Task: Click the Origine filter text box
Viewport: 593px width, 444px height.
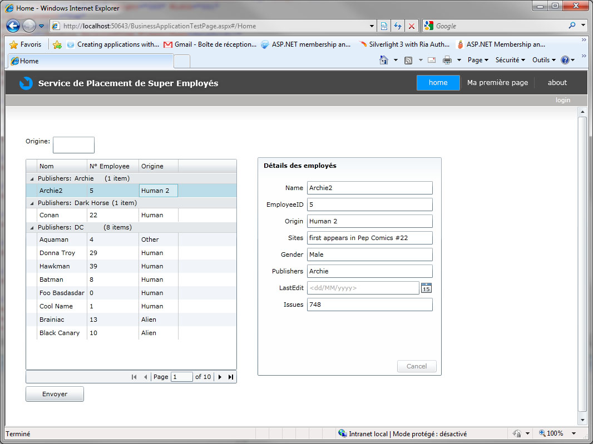Action: [x=73, y=145]
